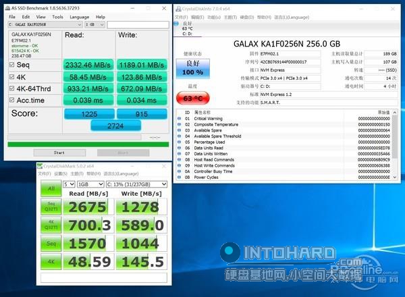Expand the C: 13% drive dropdown
Viewport: 405px width, 297px height.
pyautogui.click(x=136, y=184)
